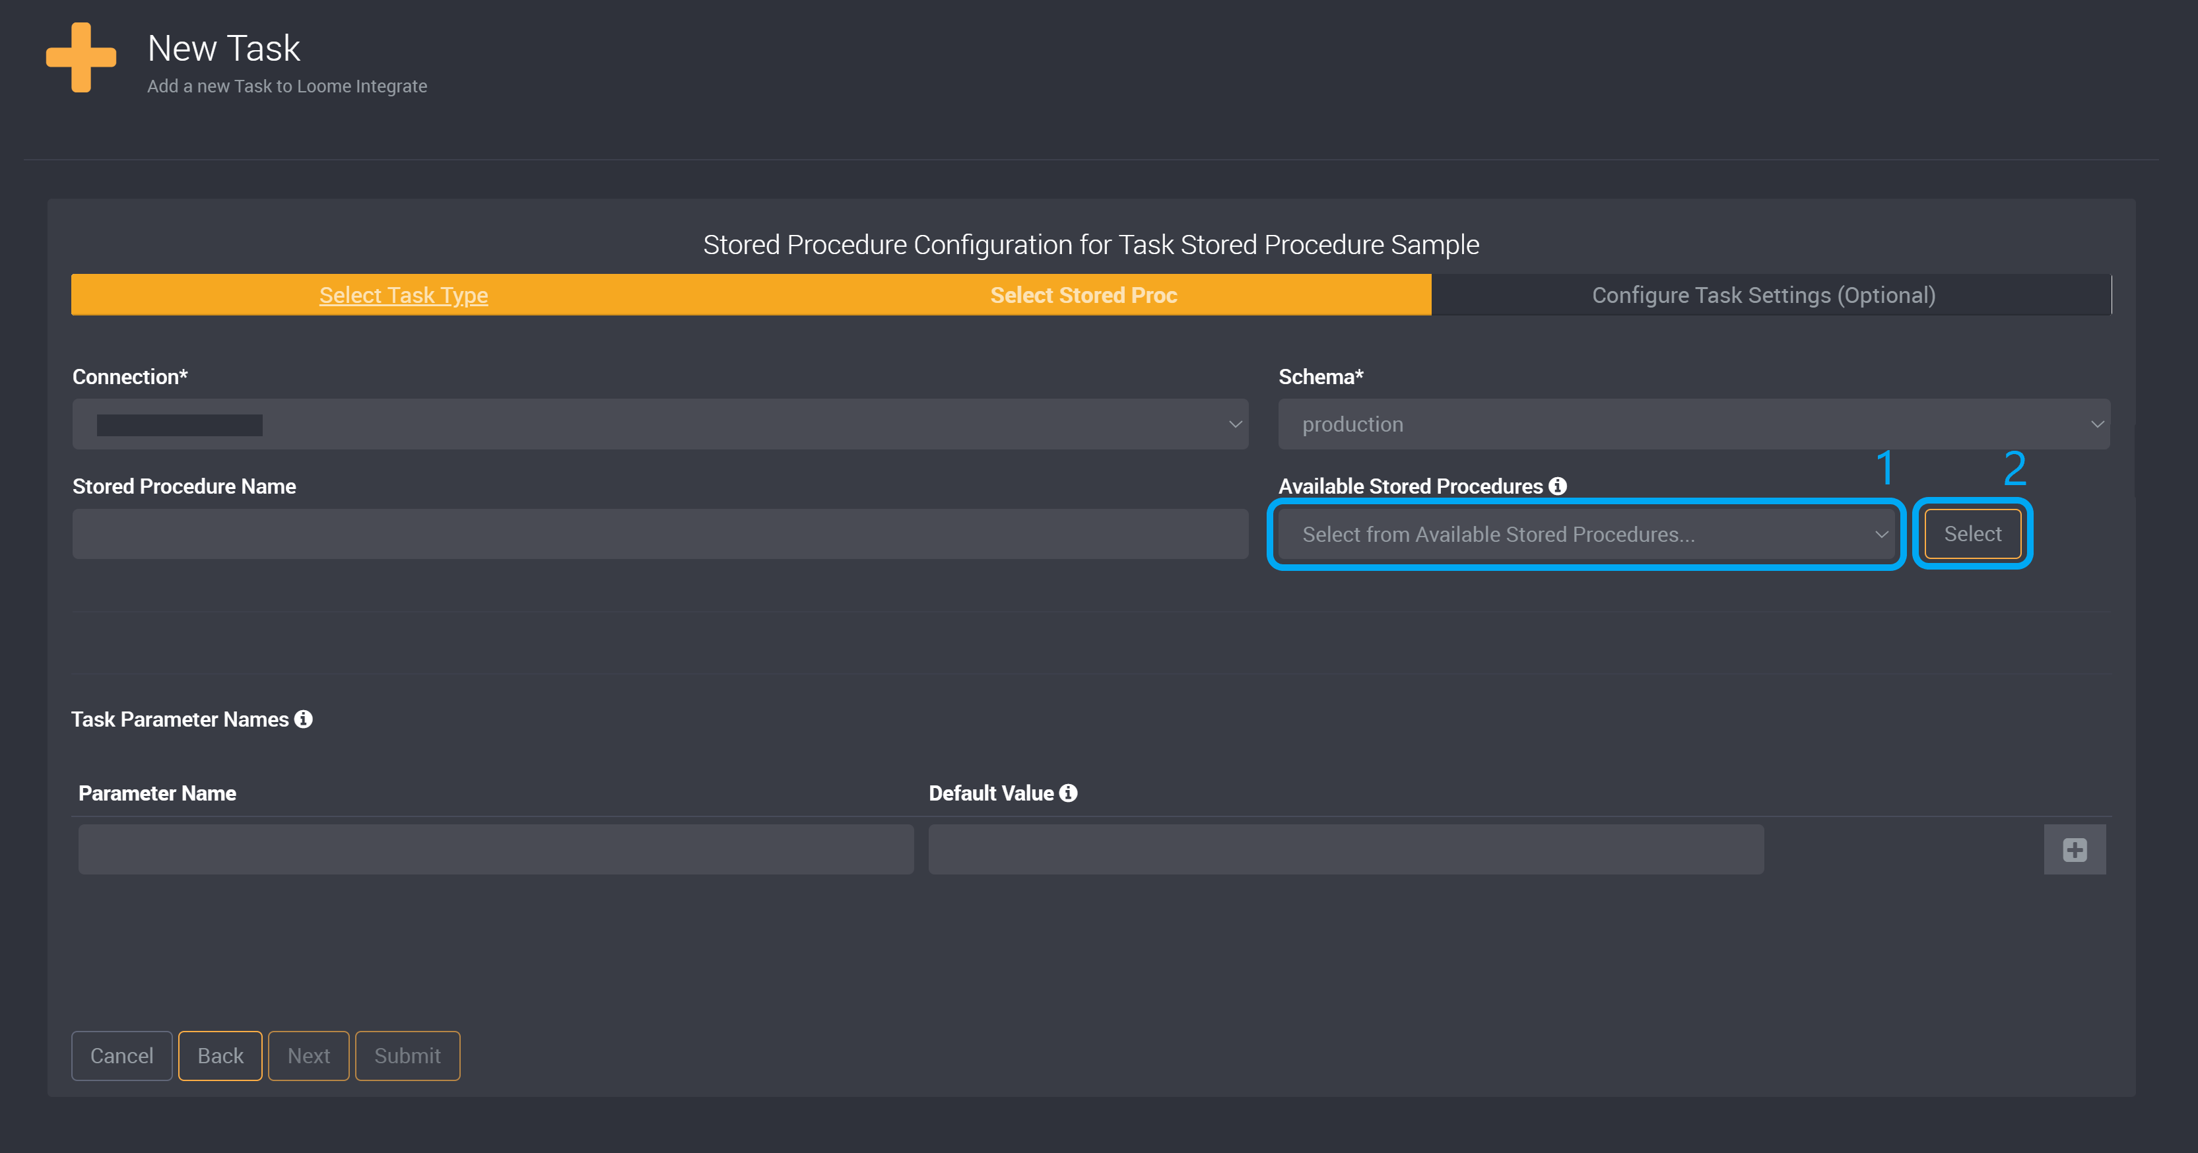Go to the Select Task Type step
The height and width of the screenshot is (1153, 2198).
coord(403,295)
